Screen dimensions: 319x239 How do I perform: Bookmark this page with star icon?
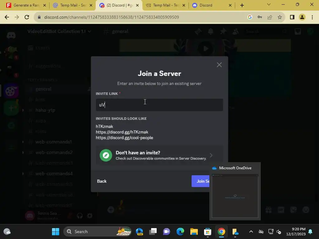(x=280, y=17)
